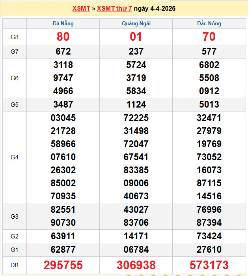Viewport: 248px width, 276px height.
Task: Select the G3 row label
Action: click(15, 216)
